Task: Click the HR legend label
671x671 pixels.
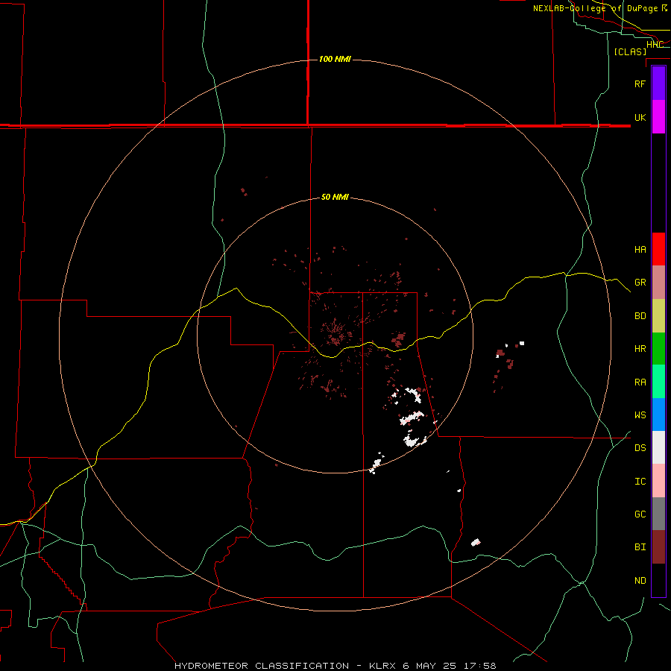Action: click(x=640, y=349)
